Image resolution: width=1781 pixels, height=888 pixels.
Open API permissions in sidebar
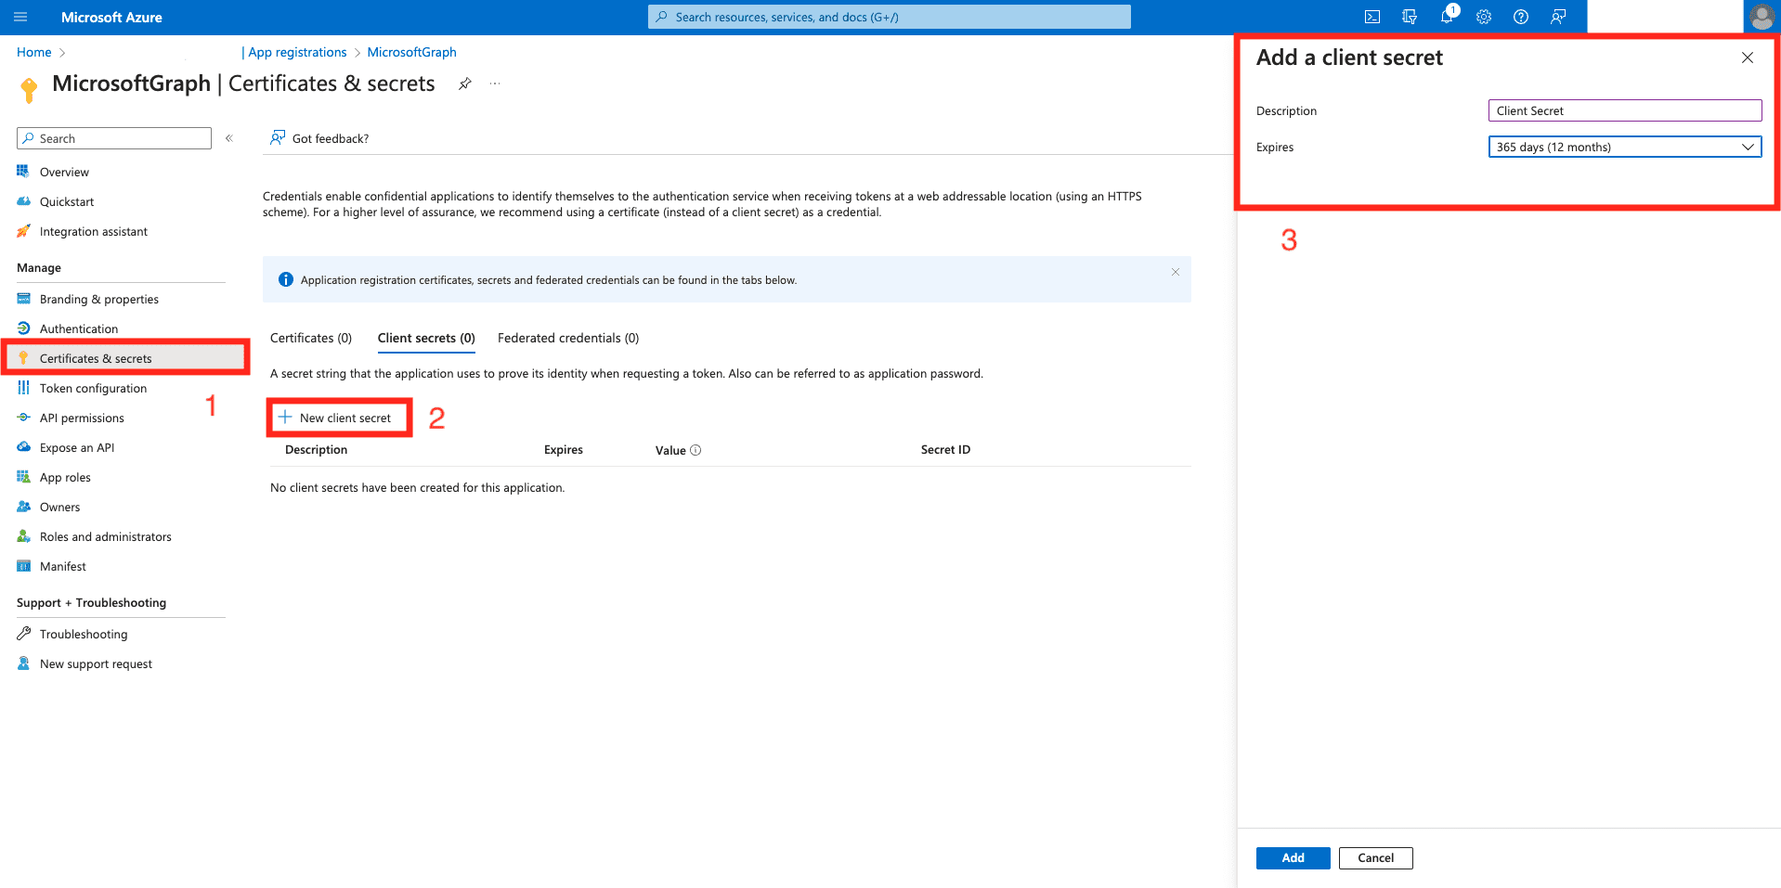click(x=82, y=418)
